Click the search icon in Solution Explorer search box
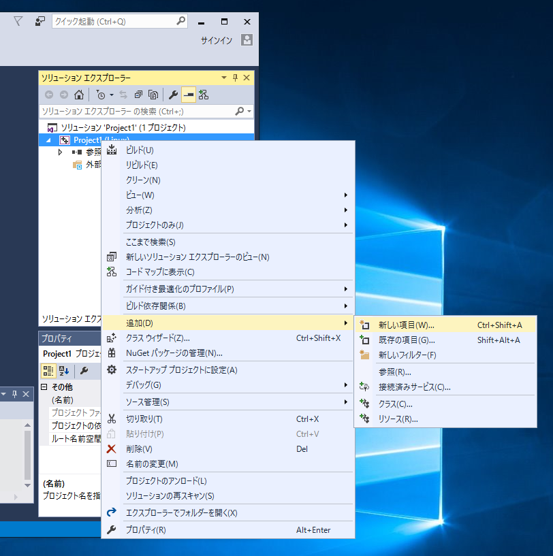The image size is (553, 556). coord(240,112)
